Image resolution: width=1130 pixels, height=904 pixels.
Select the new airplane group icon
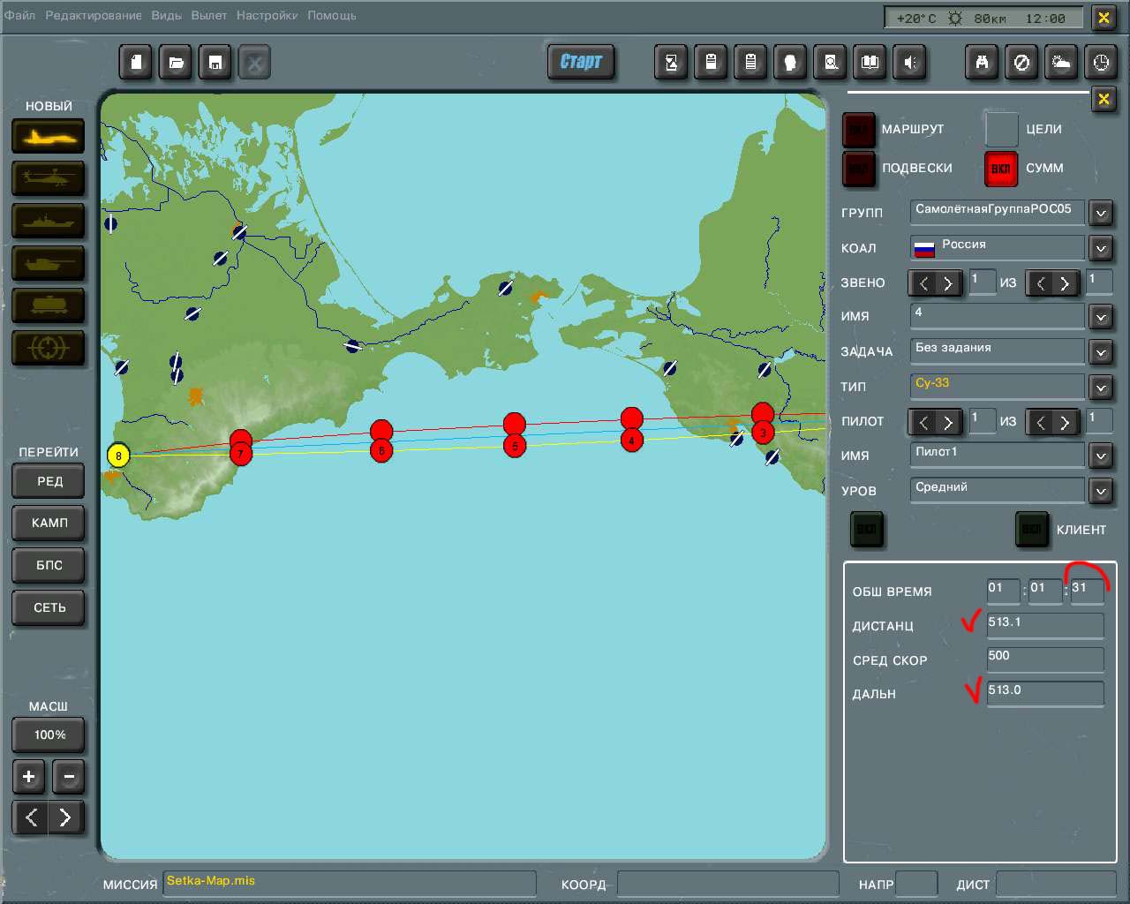[x=49, y=137]
